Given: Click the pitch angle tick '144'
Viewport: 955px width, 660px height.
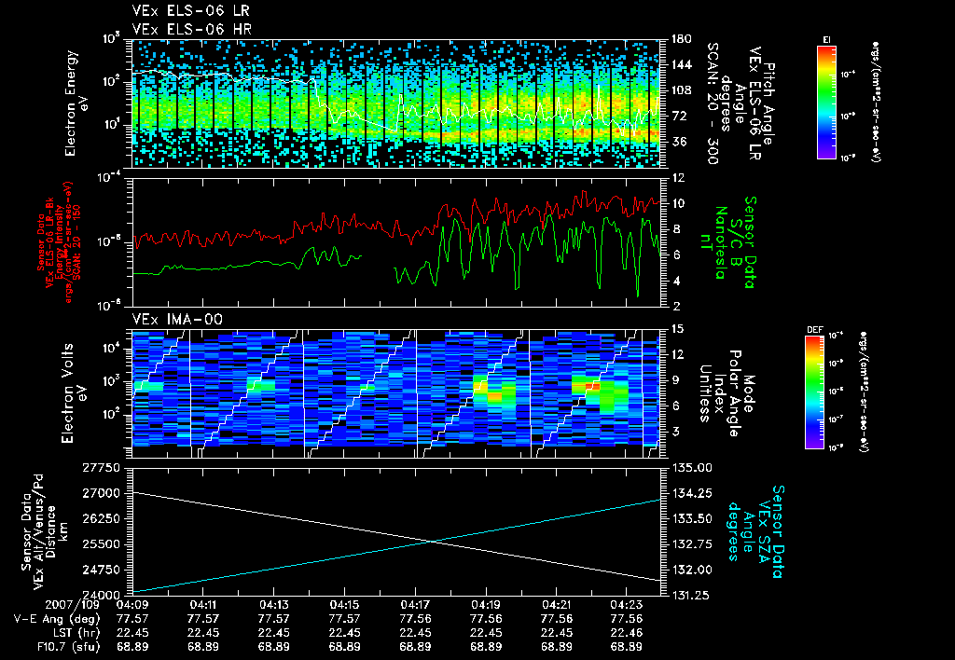Looking at the screenshot, I should pyautogui.click(x=681, y=64).
